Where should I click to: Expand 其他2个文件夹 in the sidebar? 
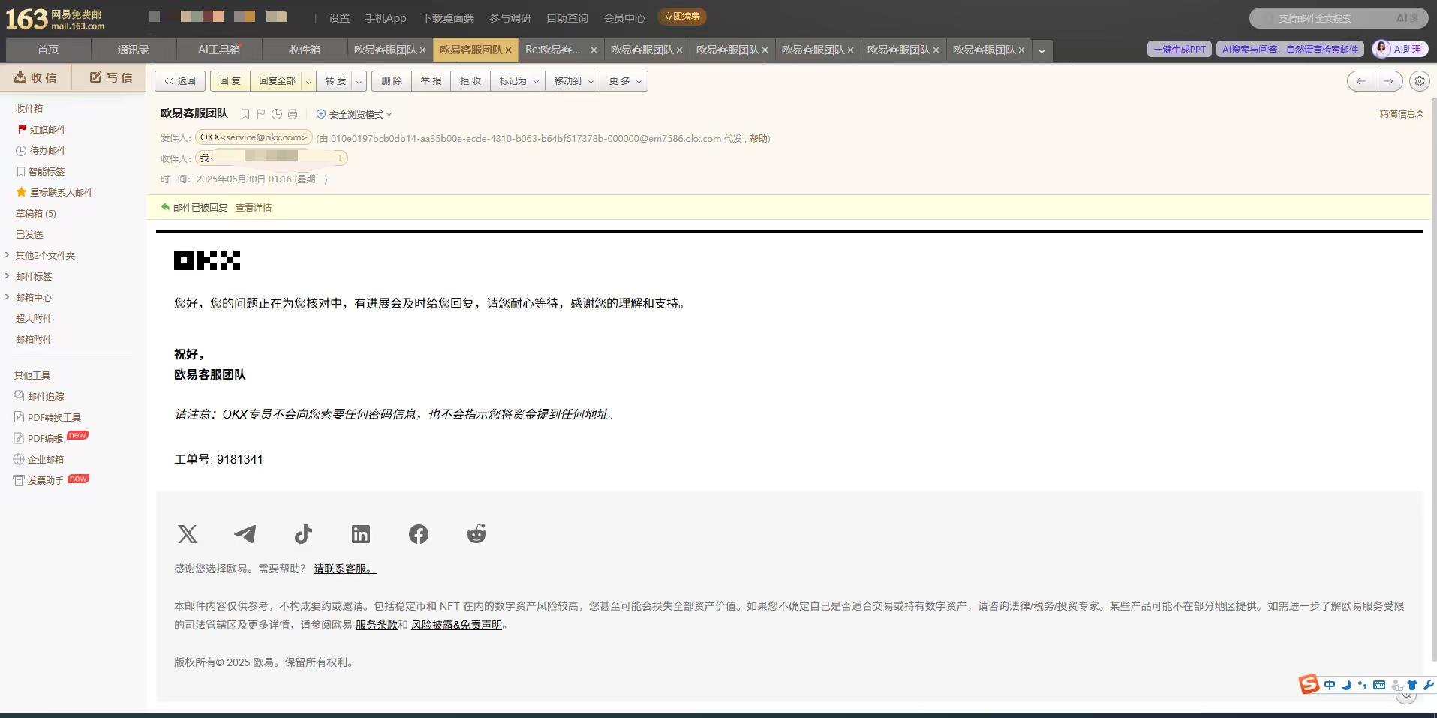[45, 256]
